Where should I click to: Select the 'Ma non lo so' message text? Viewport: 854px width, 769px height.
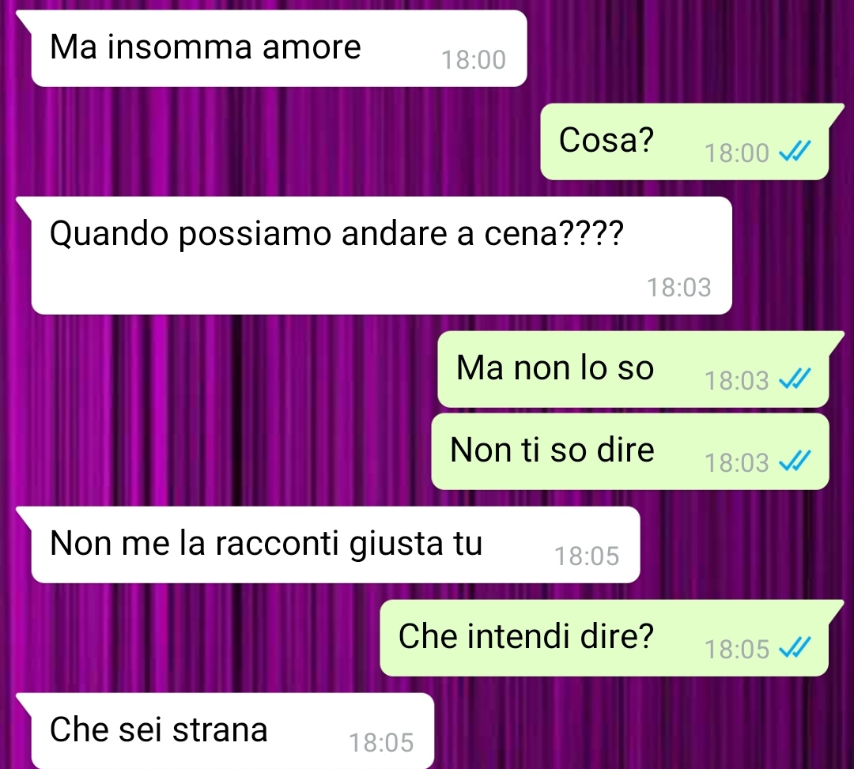pyautogui.click(x=554, y=368)
